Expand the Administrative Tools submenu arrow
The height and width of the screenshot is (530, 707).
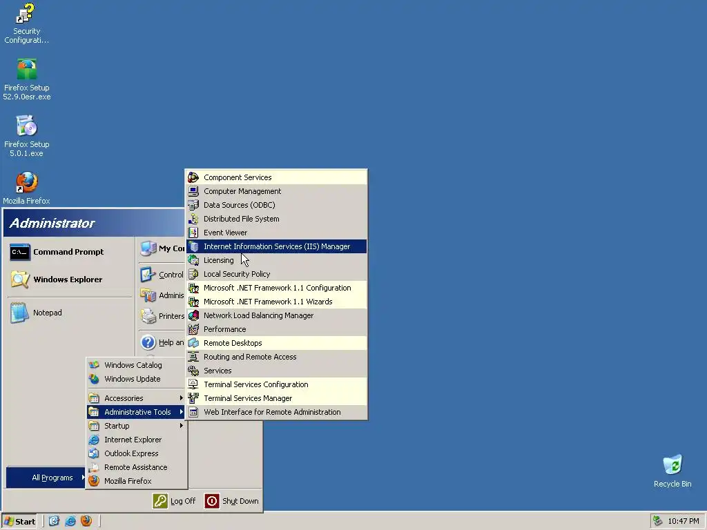click(x=182, y=412)
